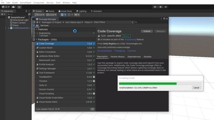Click the Visual Studio Editor lock icon

click(x=37, y=102)
